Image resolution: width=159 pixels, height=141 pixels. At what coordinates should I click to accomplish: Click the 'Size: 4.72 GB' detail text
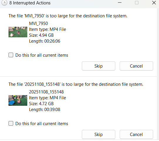click(41, 104)
